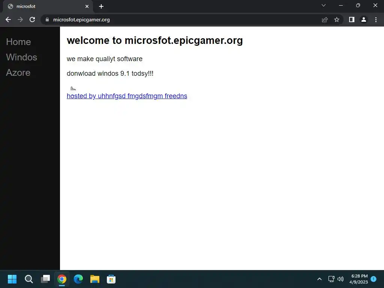Viewport: 384px width, 288px height.
Task: Select the microsfot browser tab
Action: pos(48,6)
